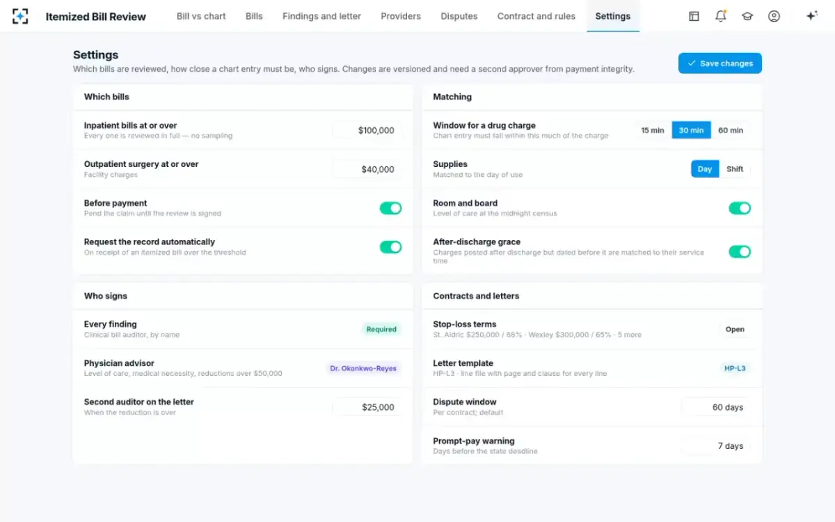
Task: Toggle After-discharge grace switch
Action: (x=740, y=251)
